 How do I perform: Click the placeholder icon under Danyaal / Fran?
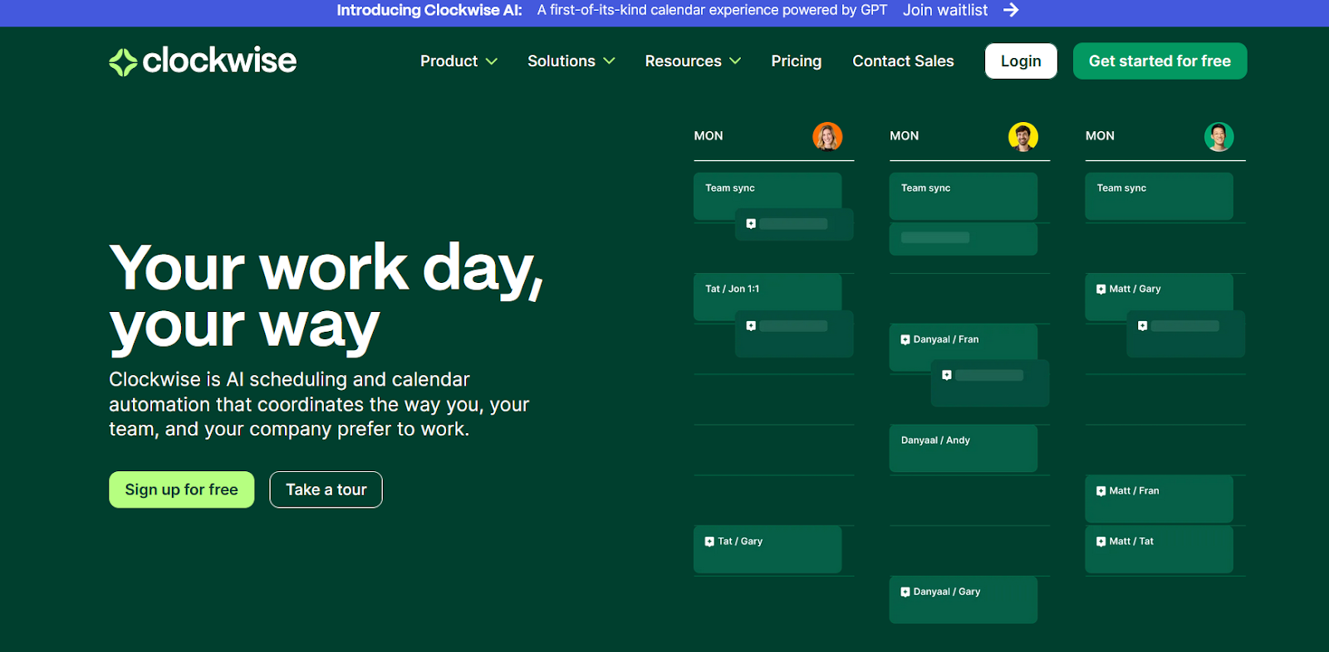tap(947, 376)
